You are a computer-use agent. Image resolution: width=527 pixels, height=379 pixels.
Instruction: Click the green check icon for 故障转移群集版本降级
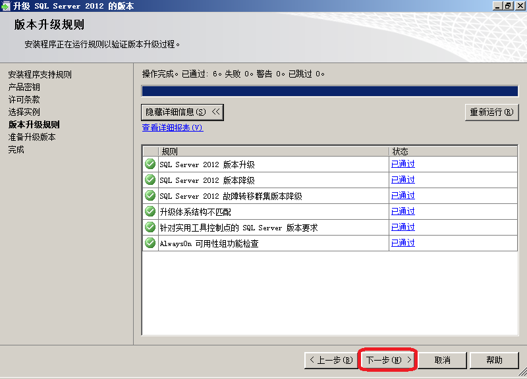[150, 195]
